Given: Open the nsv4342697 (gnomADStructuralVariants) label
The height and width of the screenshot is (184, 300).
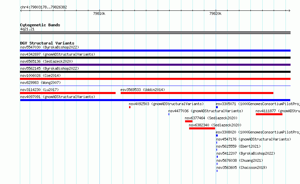Looking at the screenshot, I should click(x=58, y=54).
